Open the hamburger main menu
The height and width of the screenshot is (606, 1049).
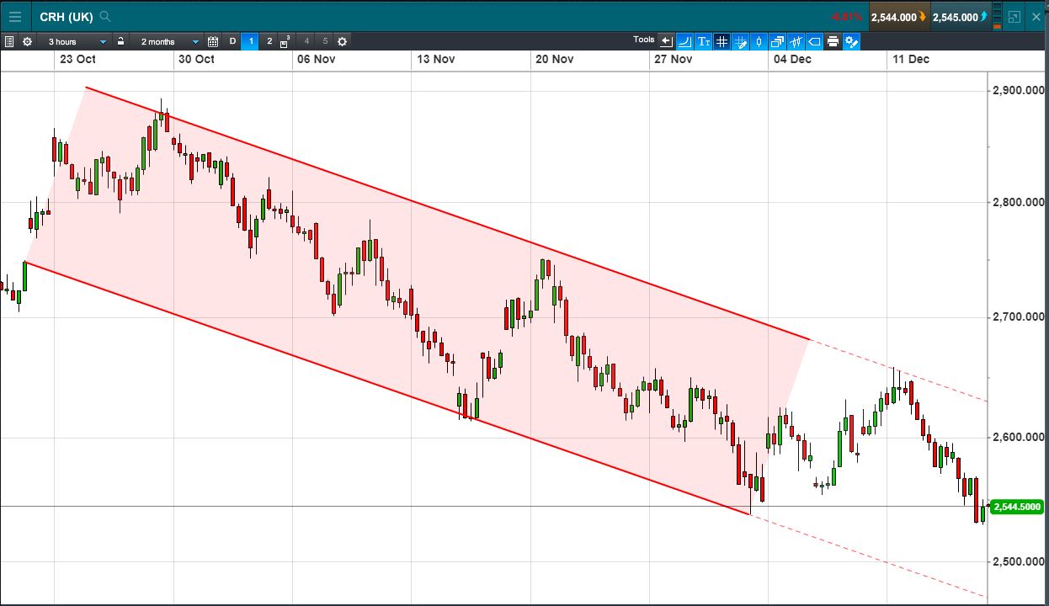15,16
